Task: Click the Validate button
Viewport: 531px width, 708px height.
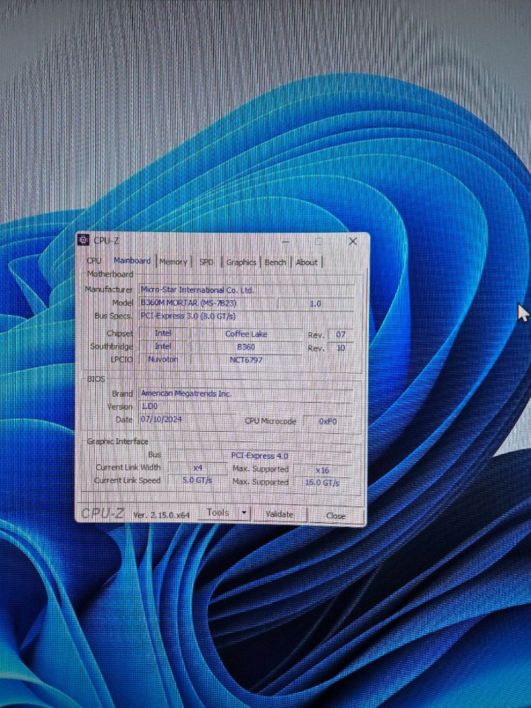Action: 279,514
